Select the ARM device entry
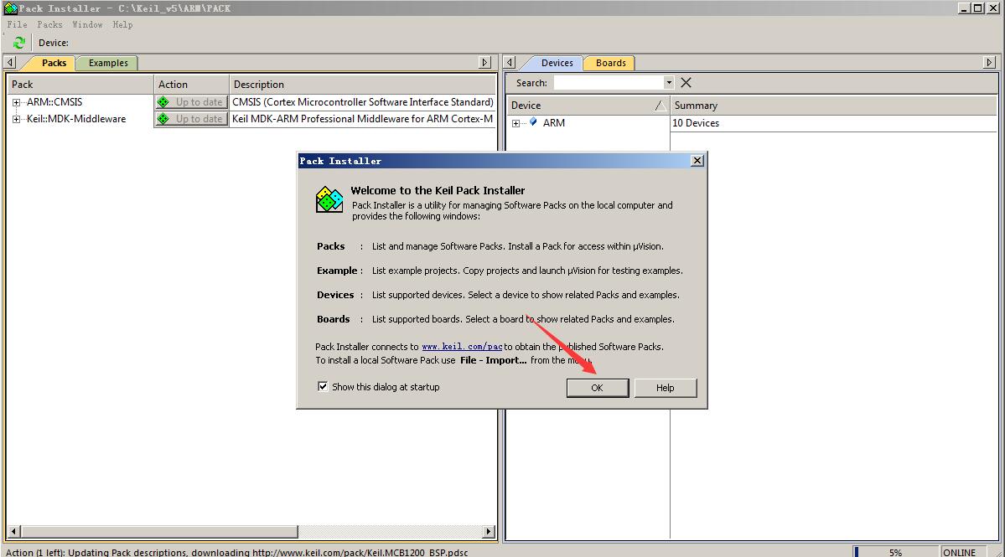The width and height of the screenshot is (1005, 557). (x=554, y=123)
